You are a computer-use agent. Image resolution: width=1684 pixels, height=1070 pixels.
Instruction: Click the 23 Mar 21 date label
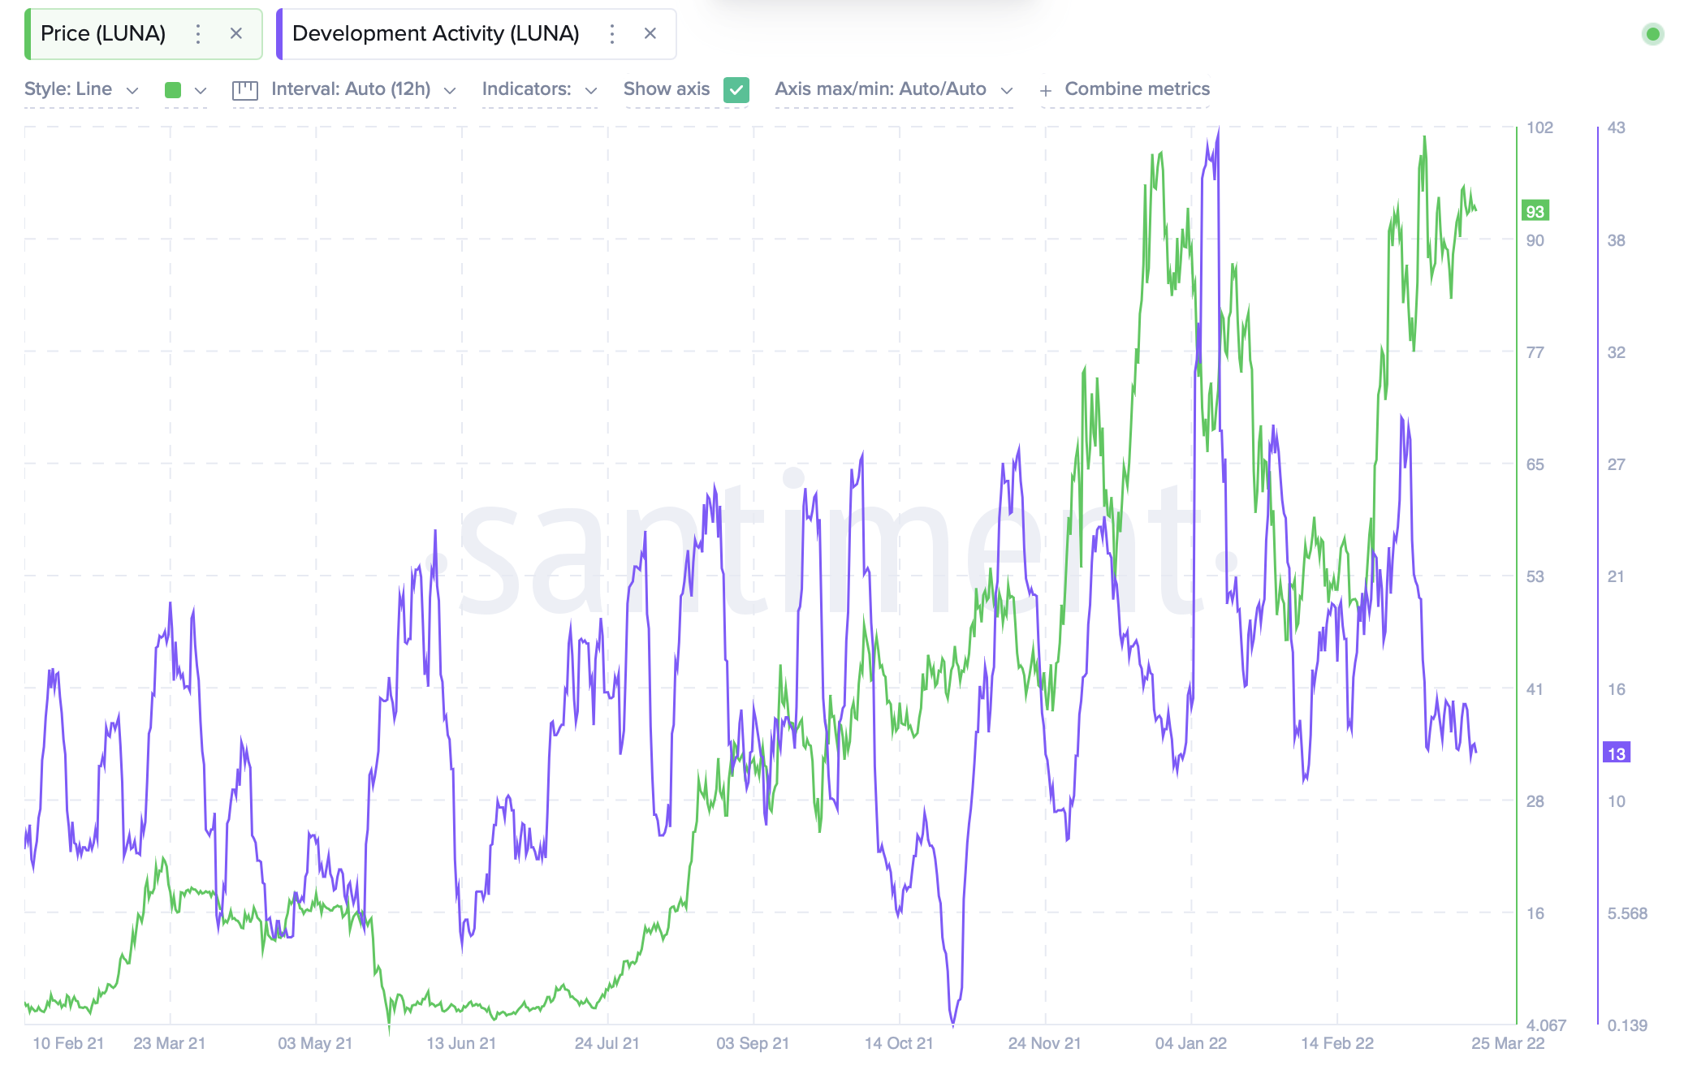point(169,1043)
